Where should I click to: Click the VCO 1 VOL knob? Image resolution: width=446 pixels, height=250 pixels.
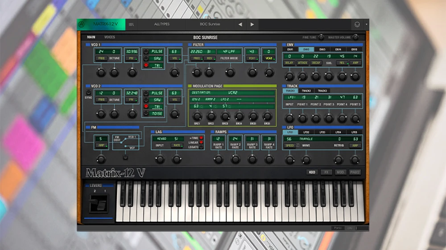[x=175, y=73]
